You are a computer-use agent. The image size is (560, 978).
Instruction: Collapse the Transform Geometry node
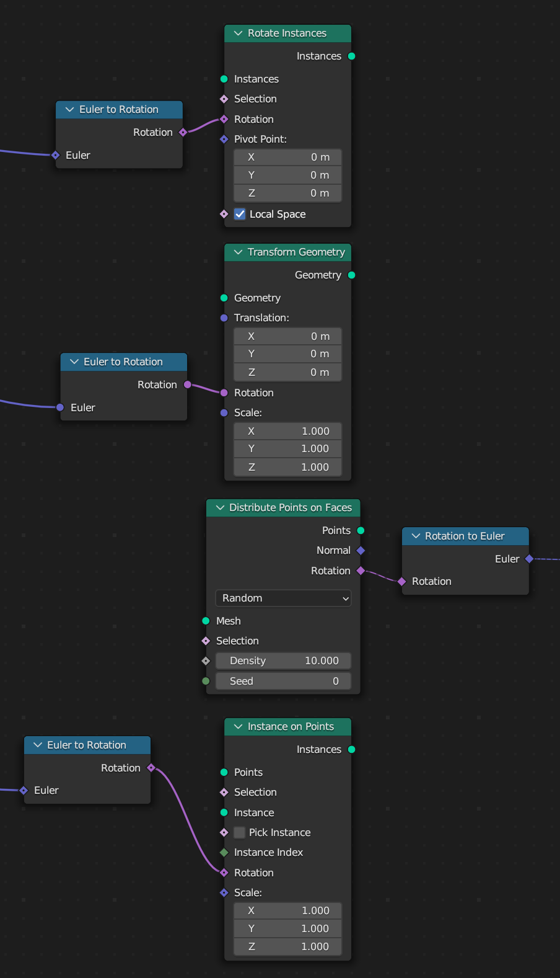click(x=238, y=252)
